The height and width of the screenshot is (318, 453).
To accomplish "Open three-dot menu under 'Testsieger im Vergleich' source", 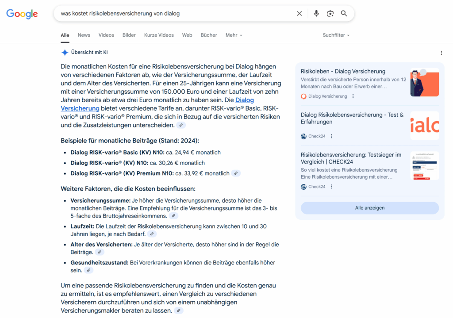I will tap(331, 187).
